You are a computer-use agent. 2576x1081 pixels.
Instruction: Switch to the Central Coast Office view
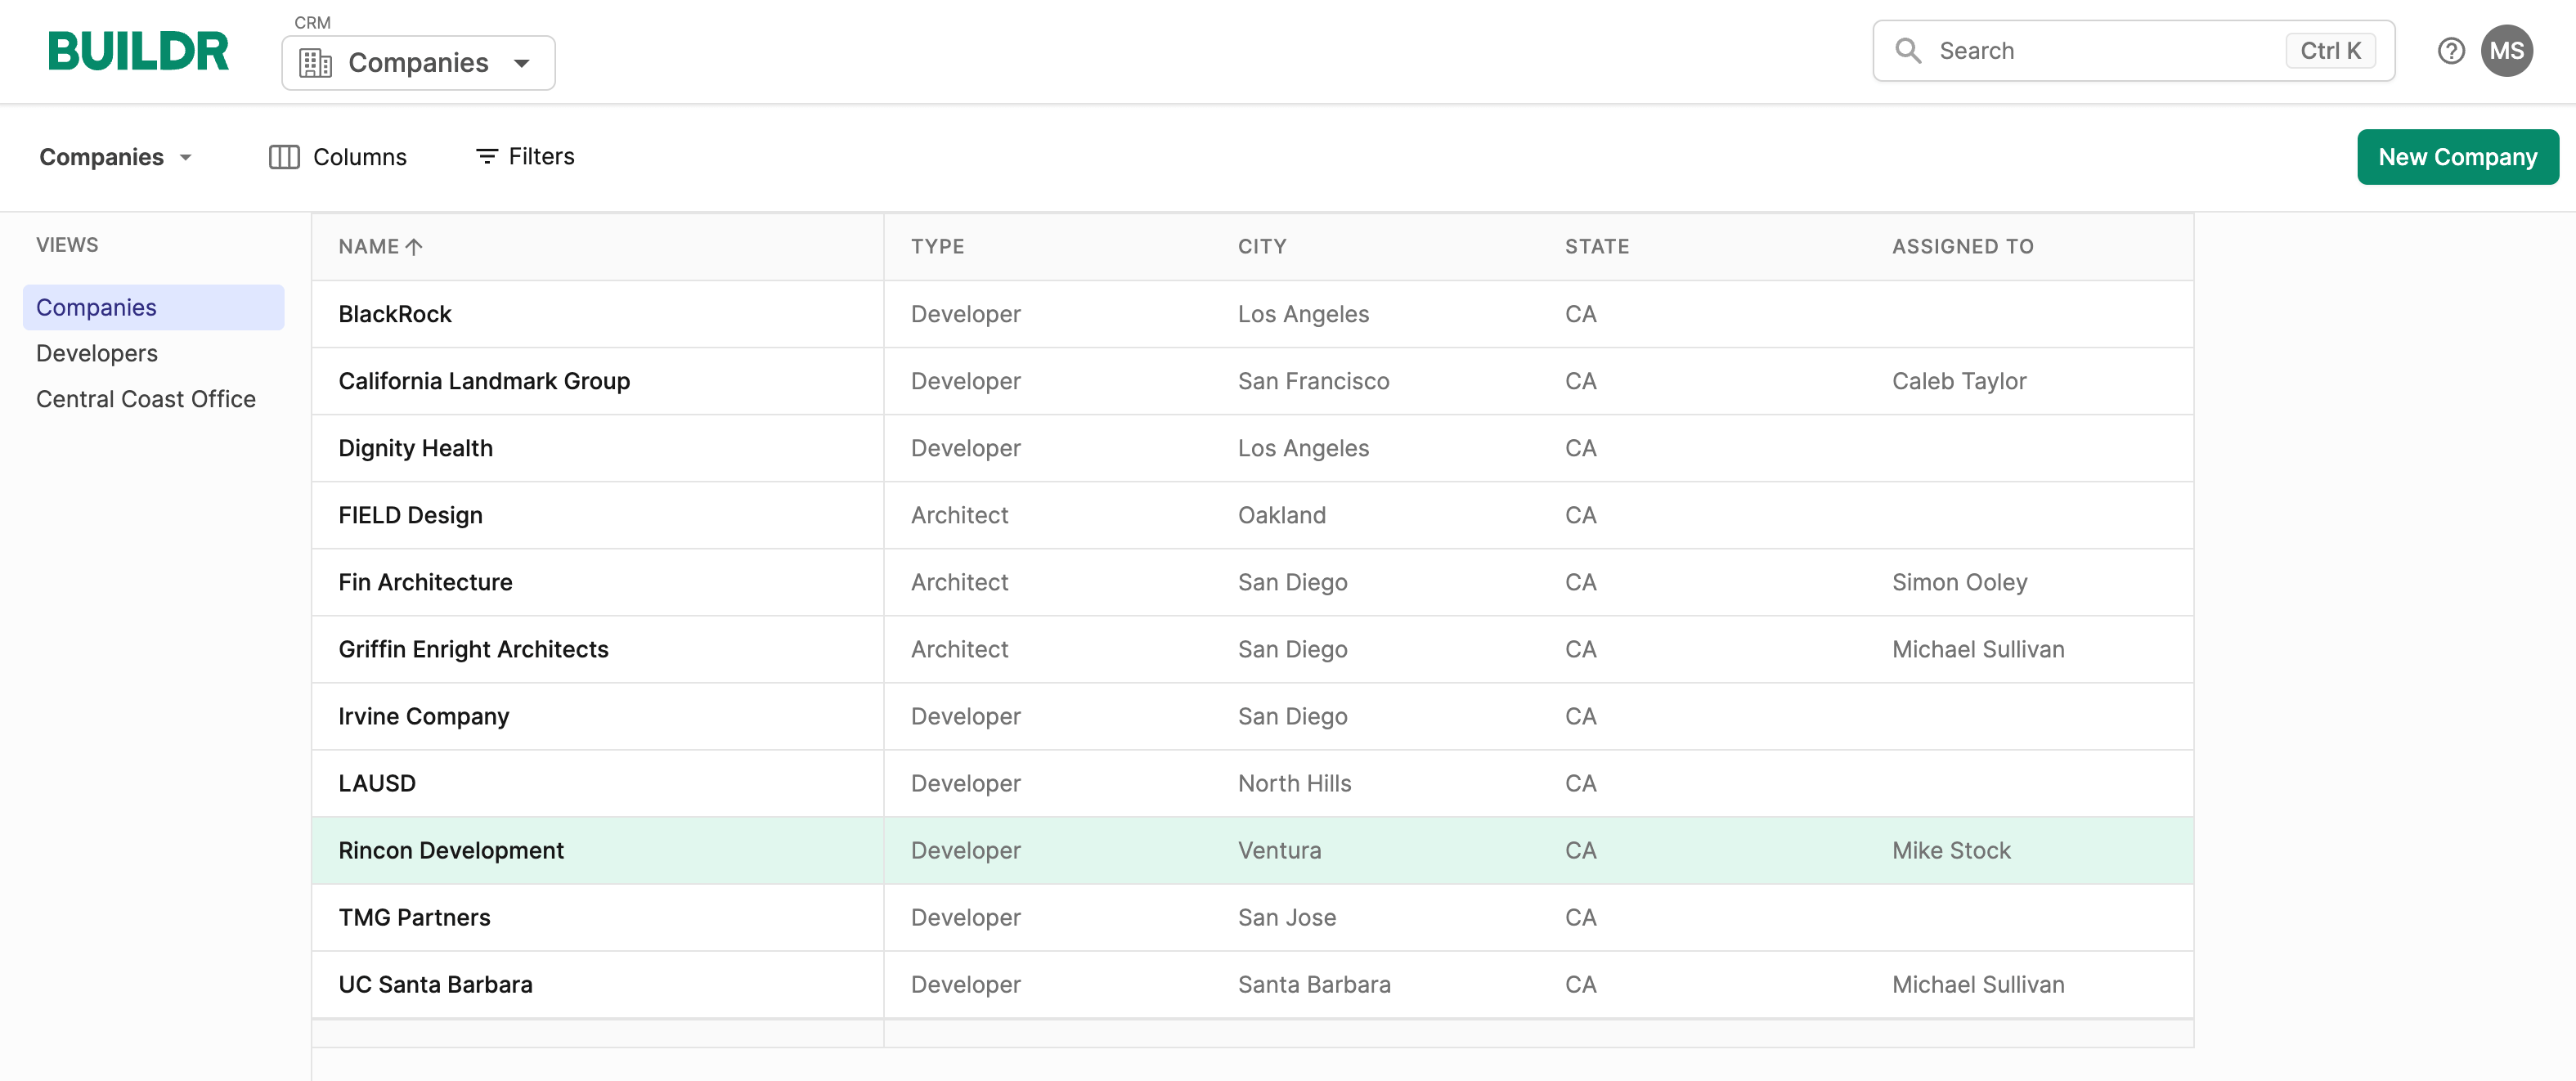[146, 399]
